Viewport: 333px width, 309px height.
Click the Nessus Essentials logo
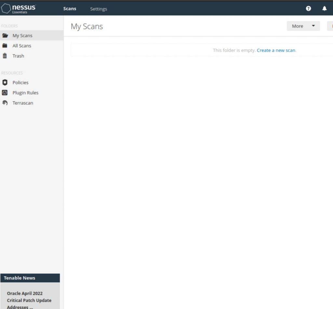pyautogui.click(x=18, y=8)
